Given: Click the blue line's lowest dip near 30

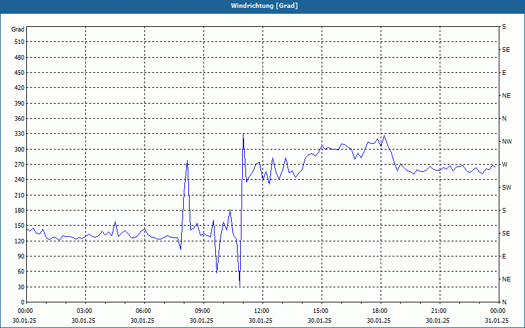Looking at the screenshot, I should (x=240, y=285).
